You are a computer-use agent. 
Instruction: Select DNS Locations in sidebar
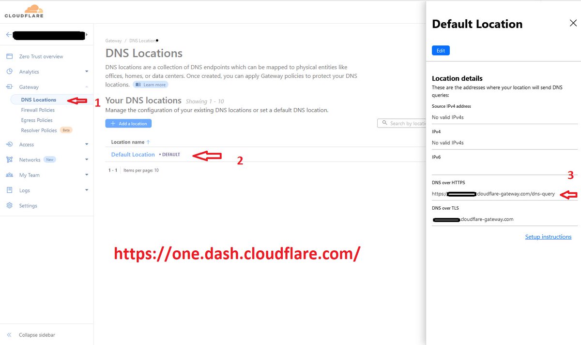tap(39, 100)
